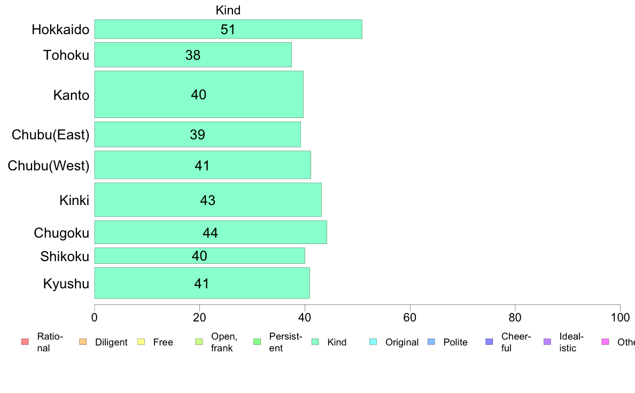The height and width of the screenshot is (393, 635).
Task: Select the yellow Free legend swatch
Action: 141,342
